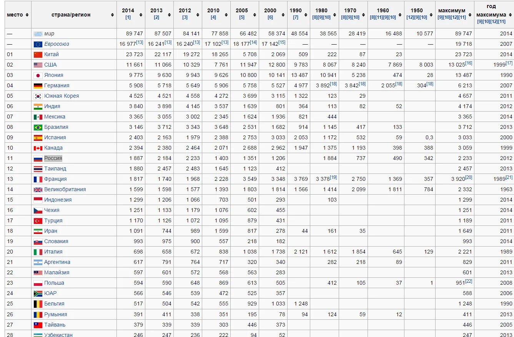Click the South Africa flag icon
Screen dimensions: 514x337
coord(38,294)
